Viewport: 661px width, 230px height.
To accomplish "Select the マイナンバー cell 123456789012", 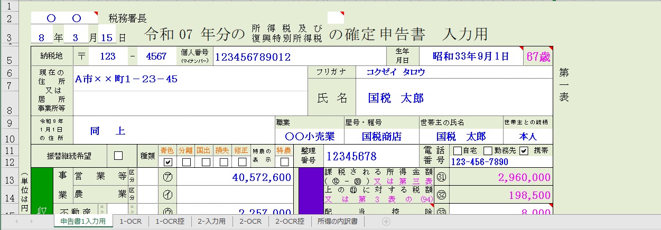I will click(x=300, y=56).
